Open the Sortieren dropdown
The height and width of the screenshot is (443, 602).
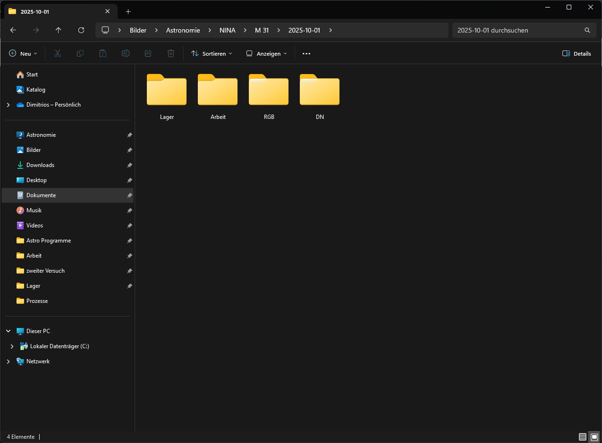[212, 54]
